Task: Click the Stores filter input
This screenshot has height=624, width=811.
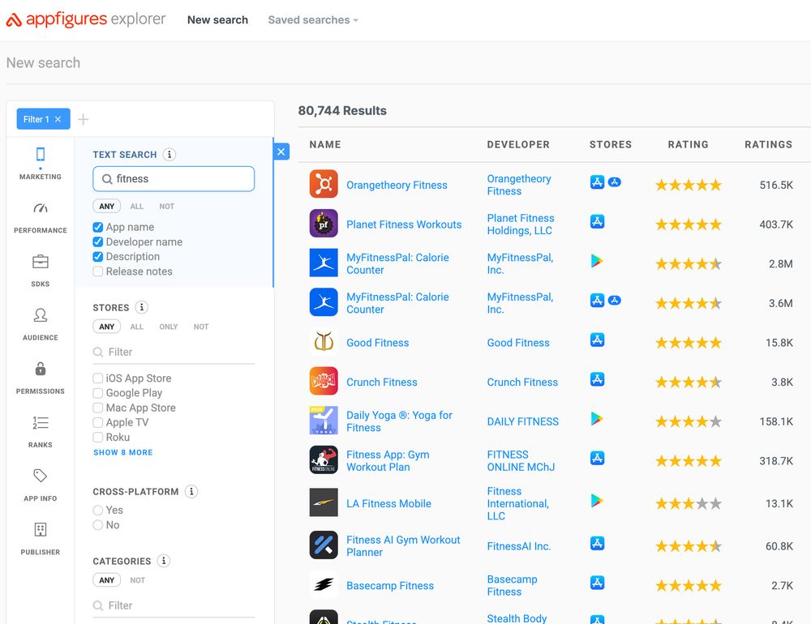Action: 174,352
